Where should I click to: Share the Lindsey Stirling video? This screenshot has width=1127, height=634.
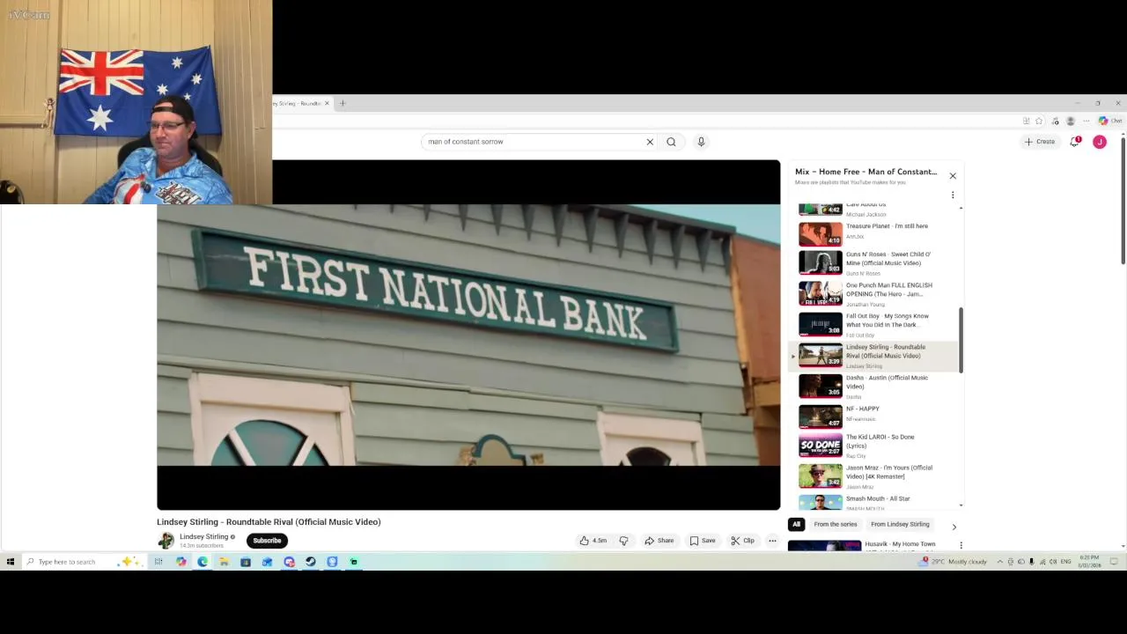point(659,541)
